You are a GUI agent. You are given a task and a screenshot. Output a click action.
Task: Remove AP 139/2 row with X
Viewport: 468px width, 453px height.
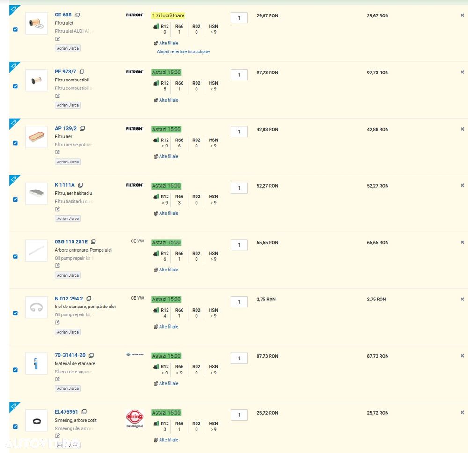click(462, 129)
